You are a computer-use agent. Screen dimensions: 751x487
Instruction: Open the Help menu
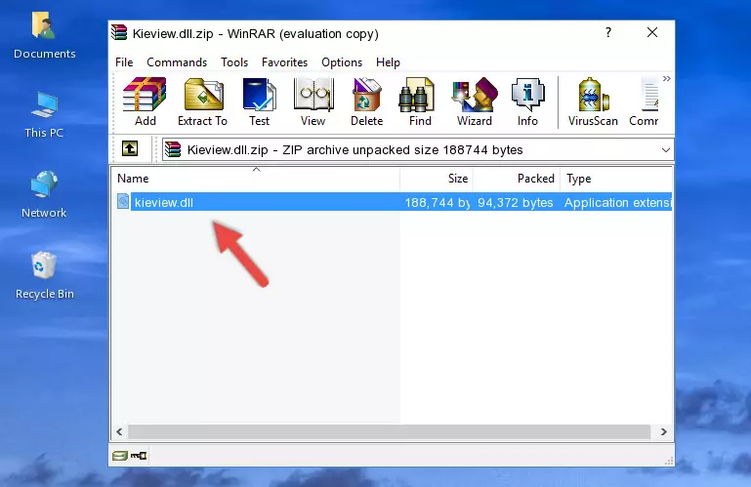click(388, 62)
